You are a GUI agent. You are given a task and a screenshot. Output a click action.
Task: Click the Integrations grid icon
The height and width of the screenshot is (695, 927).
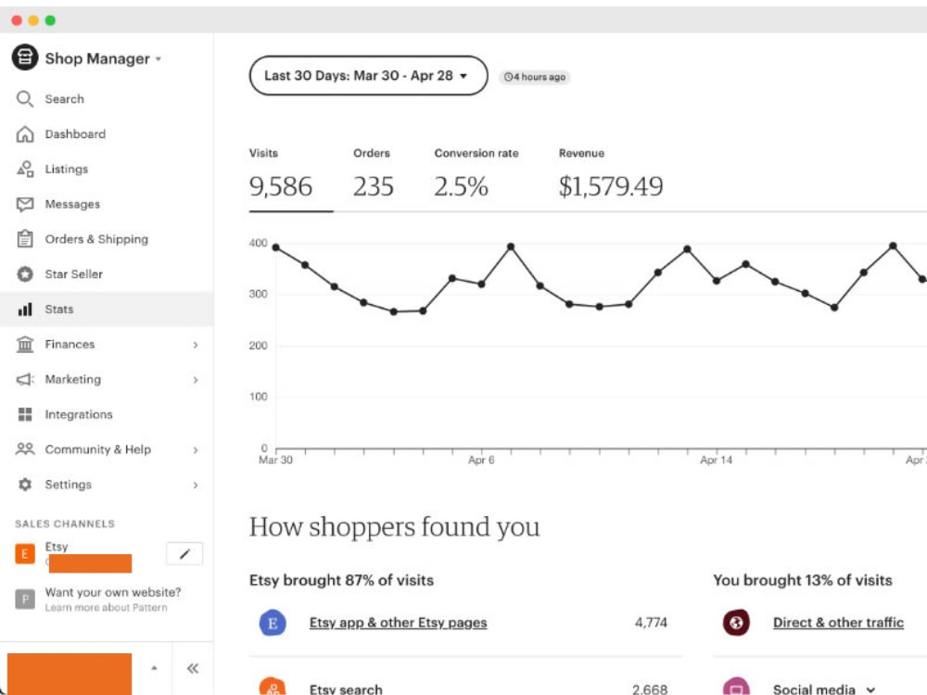pos(24,414)
